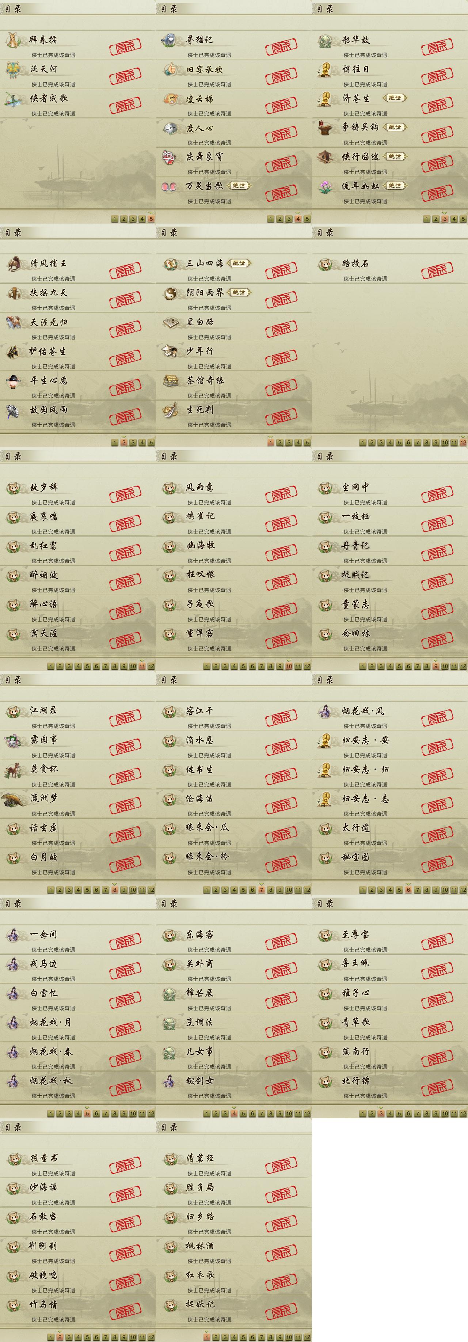
Task: Click the thumbs-up icon beside 旧宴承欢
Action: (169, 69)
